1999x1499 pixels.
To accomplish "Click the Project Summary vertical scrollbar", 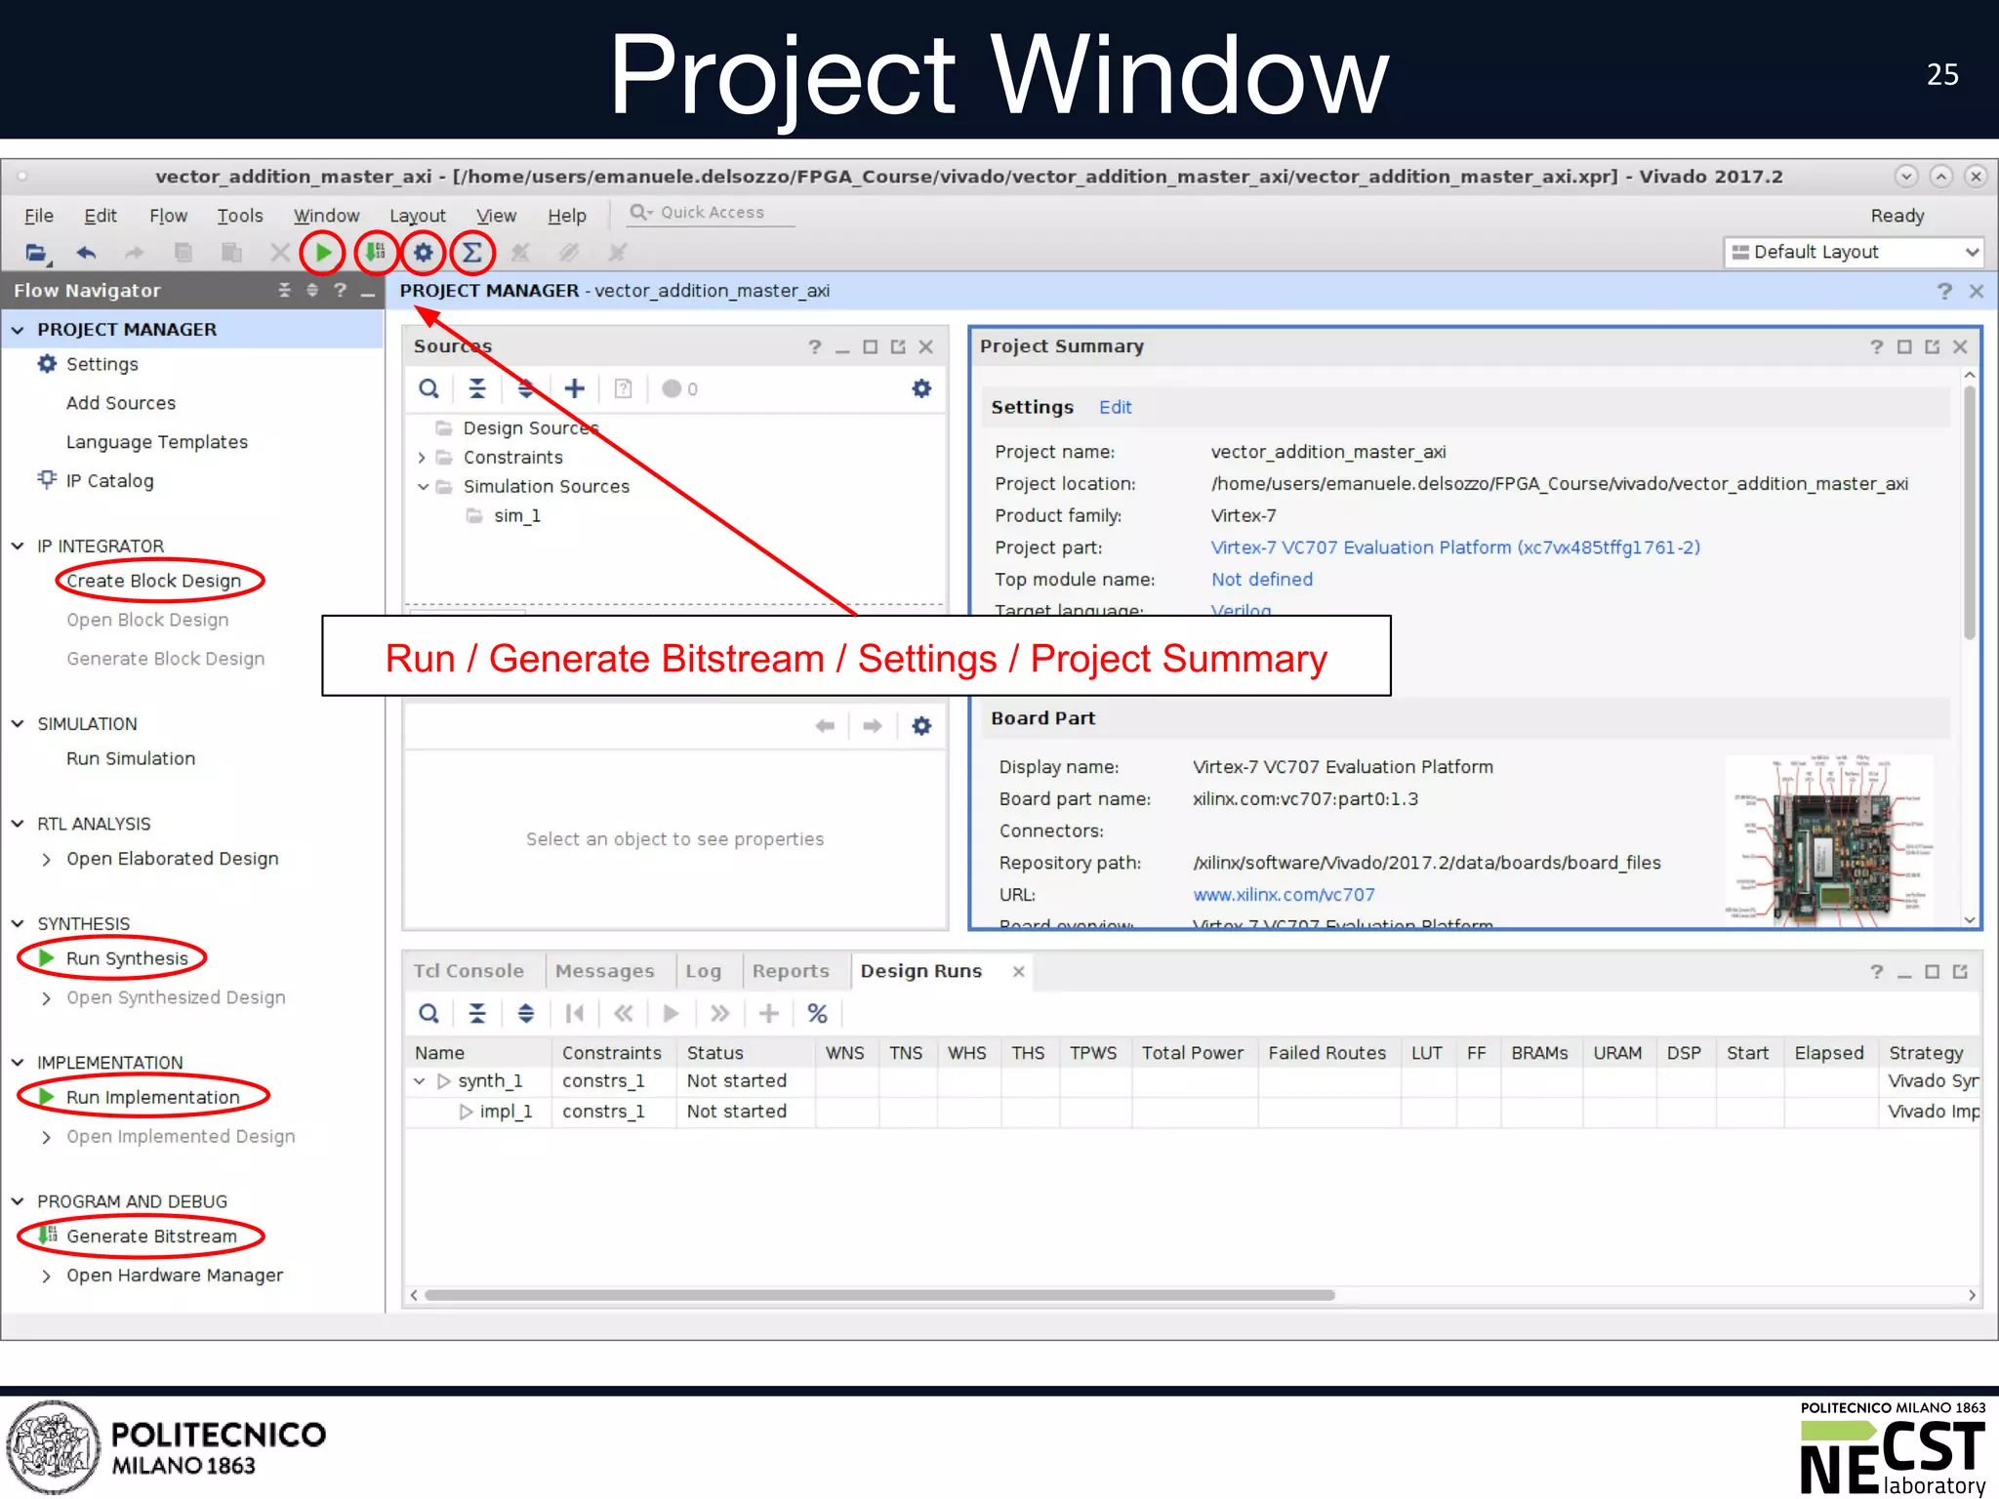I will coord(1970,512).
